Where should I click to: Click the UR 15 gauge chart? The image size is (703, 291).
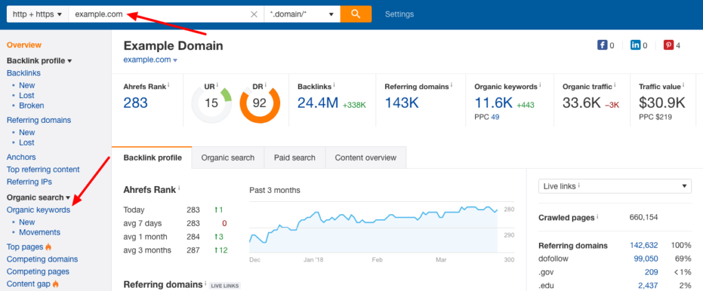point(211,104)
